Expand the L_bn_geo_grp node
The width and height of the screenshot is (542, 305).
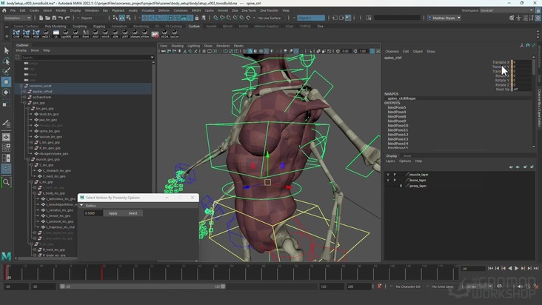[31, 142]
